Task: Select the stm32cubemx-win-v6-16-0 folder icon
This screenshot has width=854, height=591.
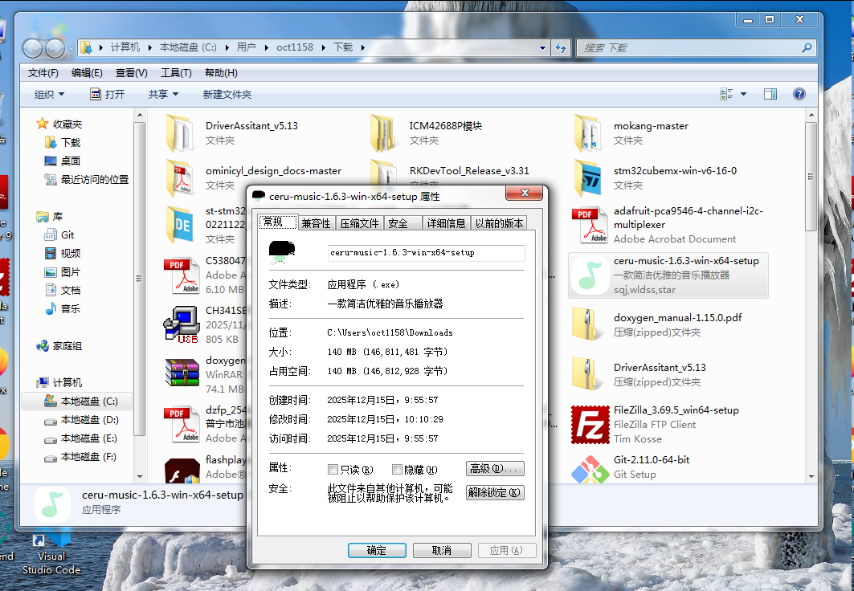Action: click(590, 177)
